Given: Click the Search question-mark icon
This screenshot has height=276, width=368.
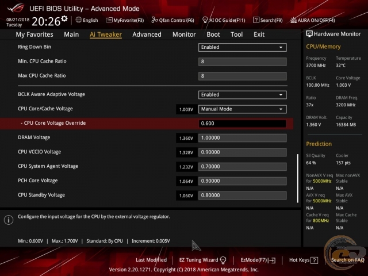Looking at the screenshot, I should coord(256,20).
